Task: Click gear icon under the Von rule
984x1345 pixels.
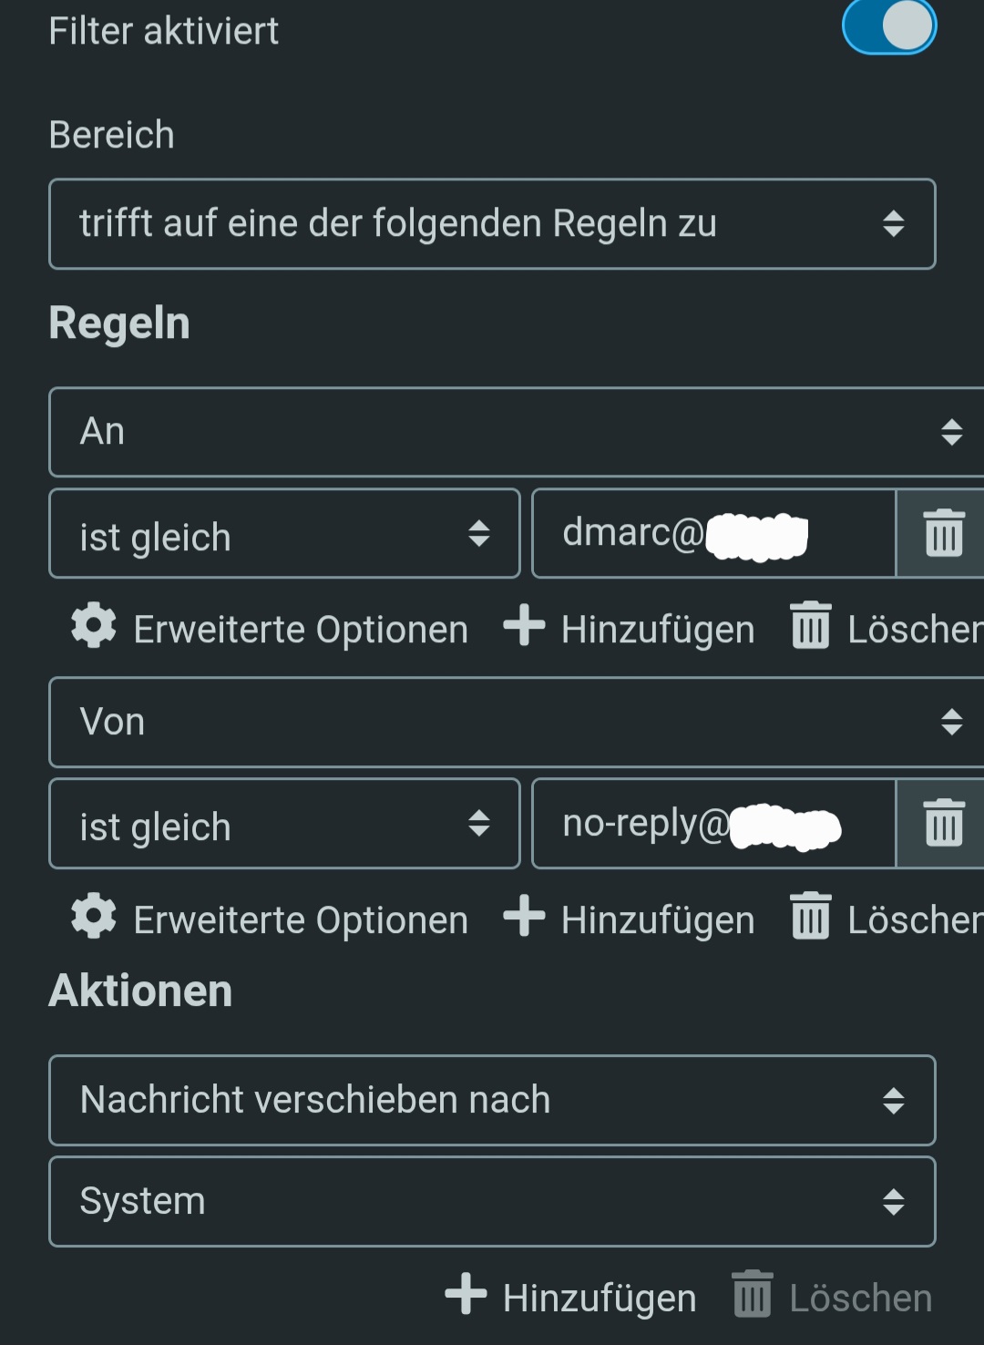Action: (x=94, y=917)
